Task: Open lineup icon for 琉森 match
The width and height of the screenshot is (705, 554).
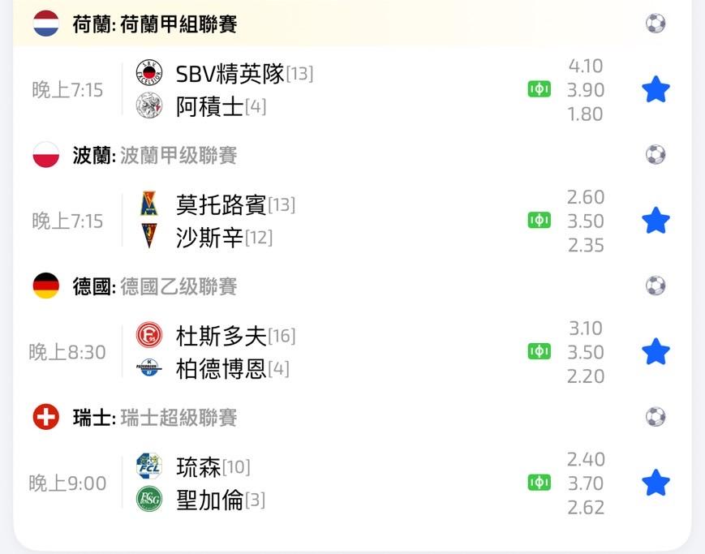Action: click(x=539, y=483)
